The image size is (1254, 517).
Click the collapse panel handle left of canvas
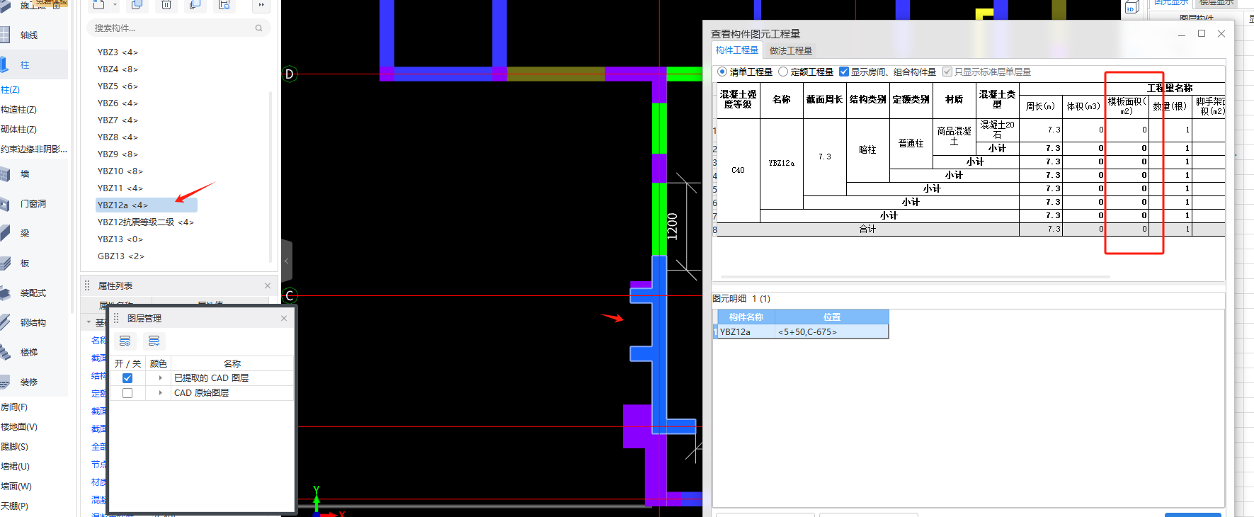click(x=286, y=261)
